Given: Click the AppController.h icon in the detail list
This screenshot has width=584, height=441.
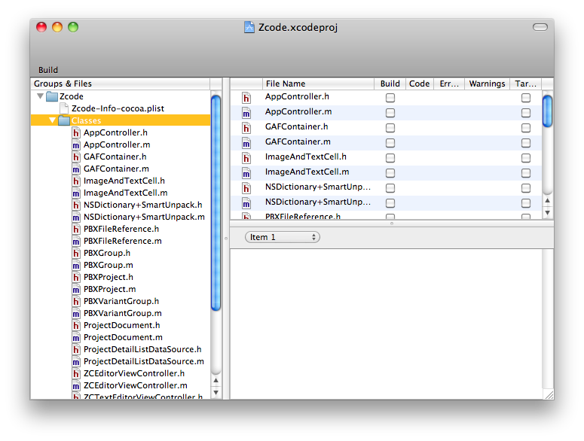Looking at the screenshot, I should (246, 98).
